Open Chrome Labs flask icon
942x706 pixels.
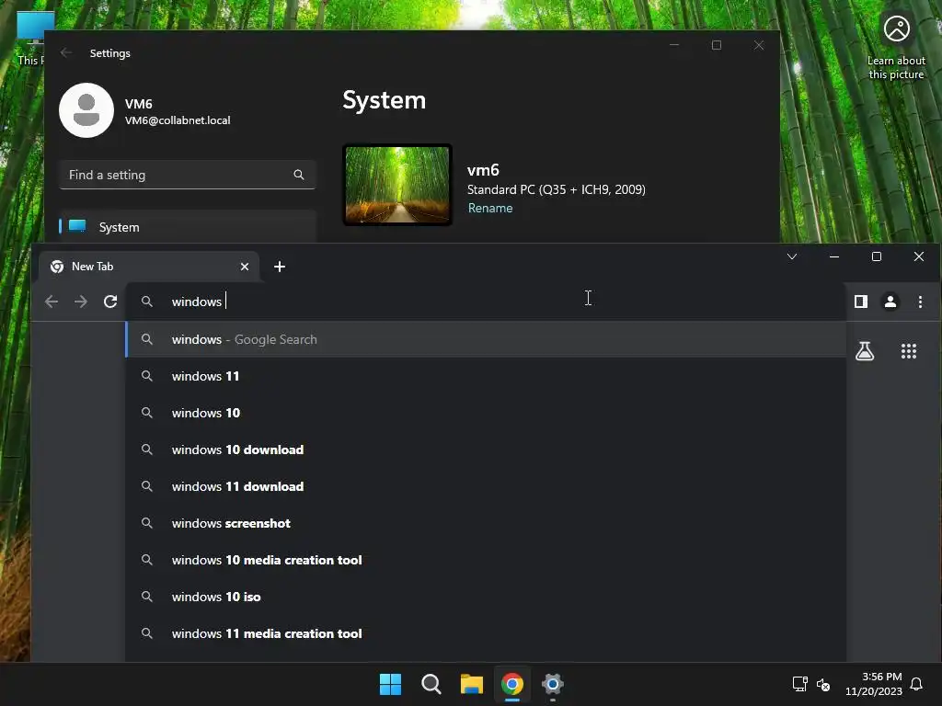pyautogui.click(x=865, y=351)
